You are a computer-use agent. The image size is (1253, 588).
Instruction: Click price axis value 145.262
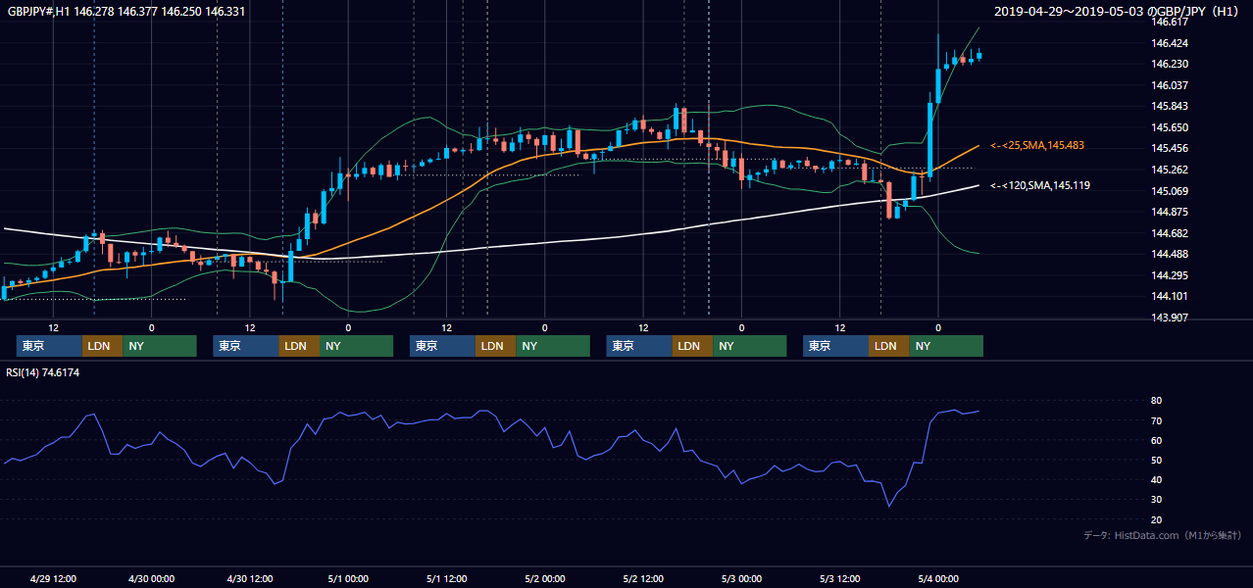pos(1170,170)
